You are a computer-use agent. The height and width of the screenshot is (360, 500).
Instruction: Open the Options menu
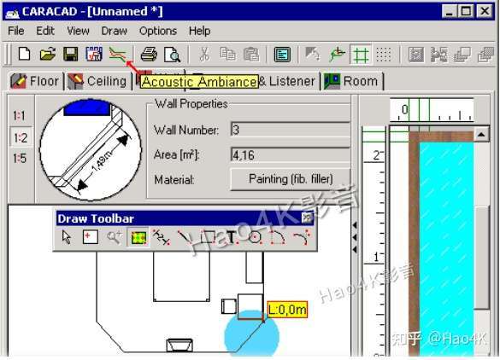click(x=158, y=31)
